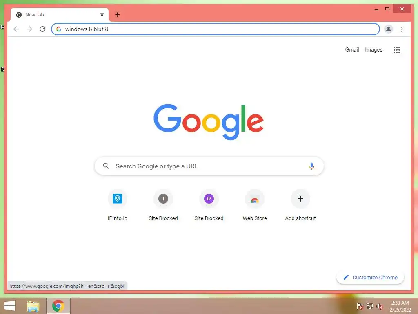Image resolution: width=418 pixels, height=314 pixels.
Task: Click the magnifier icon in search box
Action: pyautogui.click(x=106, y=166)
